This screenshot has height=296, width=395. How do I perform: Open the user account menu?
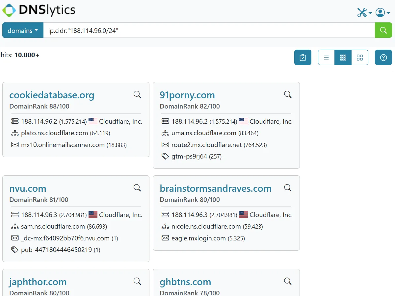click(x=383, y=12)
